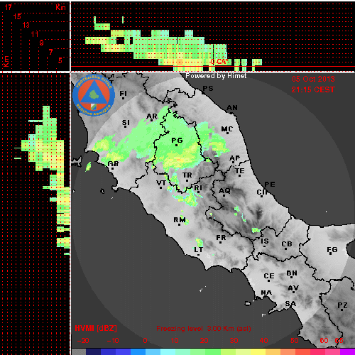Click the '0 C°' freezing line label
Viewport: 355px width, 355px height.
219,62
